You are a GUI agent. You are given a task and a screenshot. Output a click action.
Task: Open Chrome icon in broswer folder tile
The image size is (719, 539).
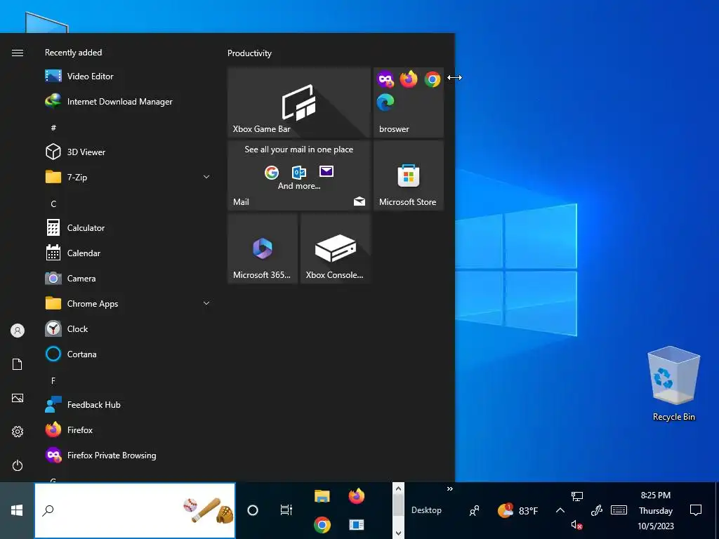[433, 79]
